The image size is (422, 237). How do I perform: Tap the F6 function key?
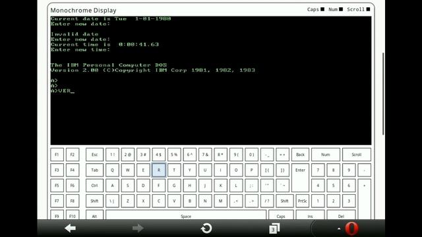[x=73, y=186]
